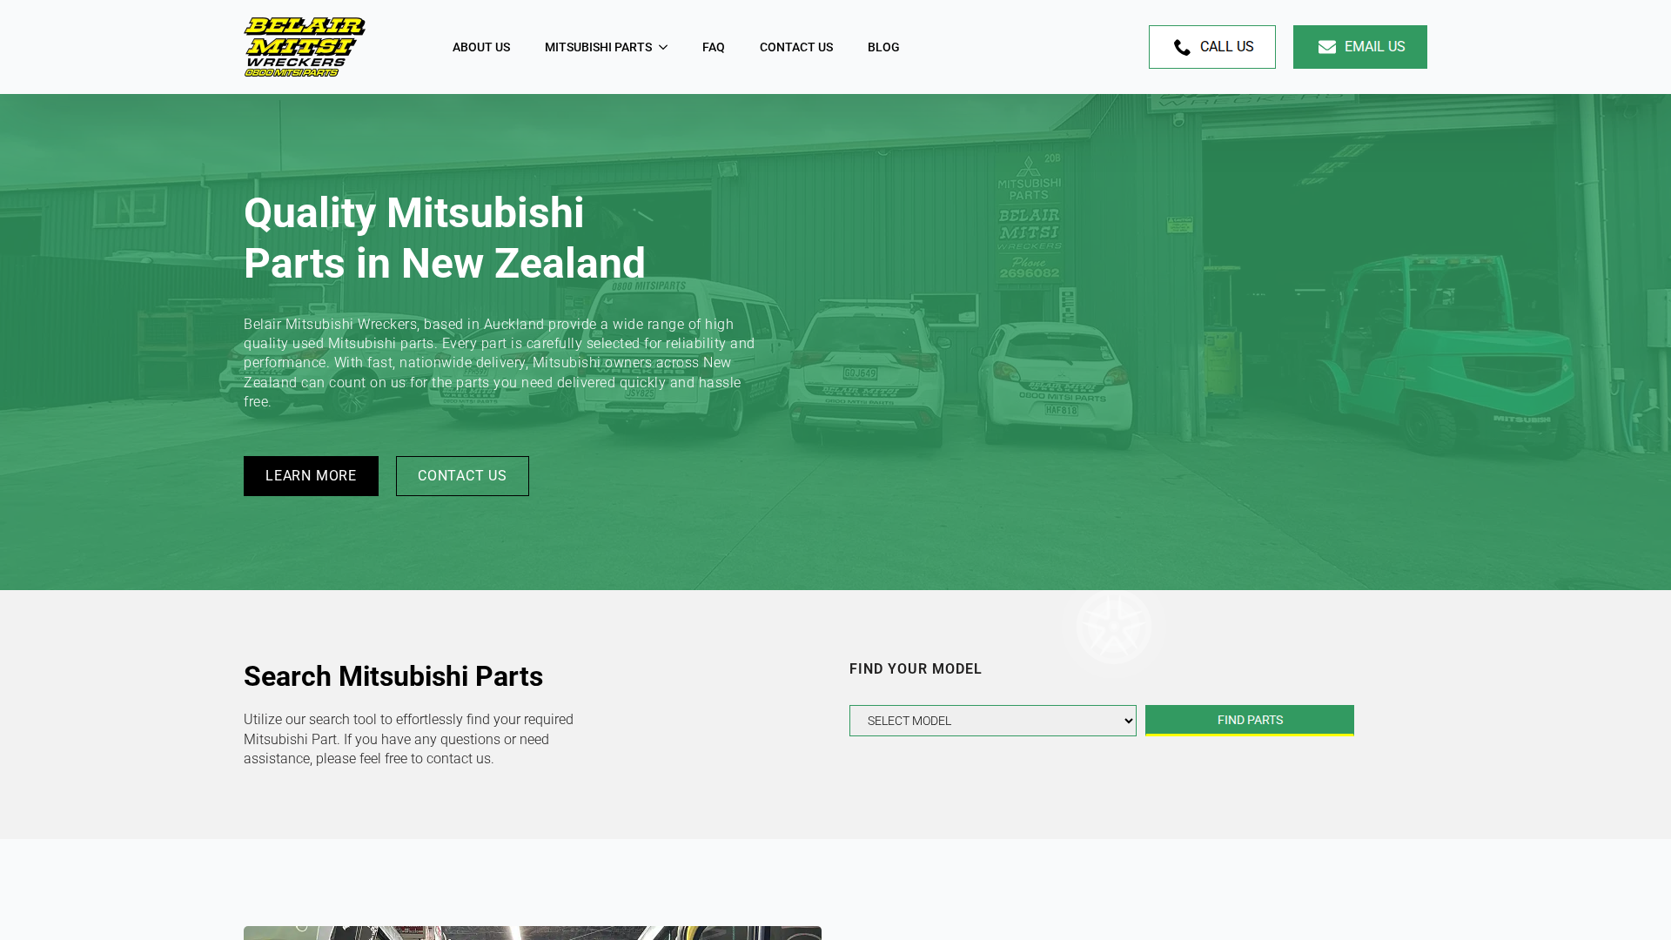
Task: Click the Belair Mitsi Wreckers logo
Action: (x=305, y=47)
